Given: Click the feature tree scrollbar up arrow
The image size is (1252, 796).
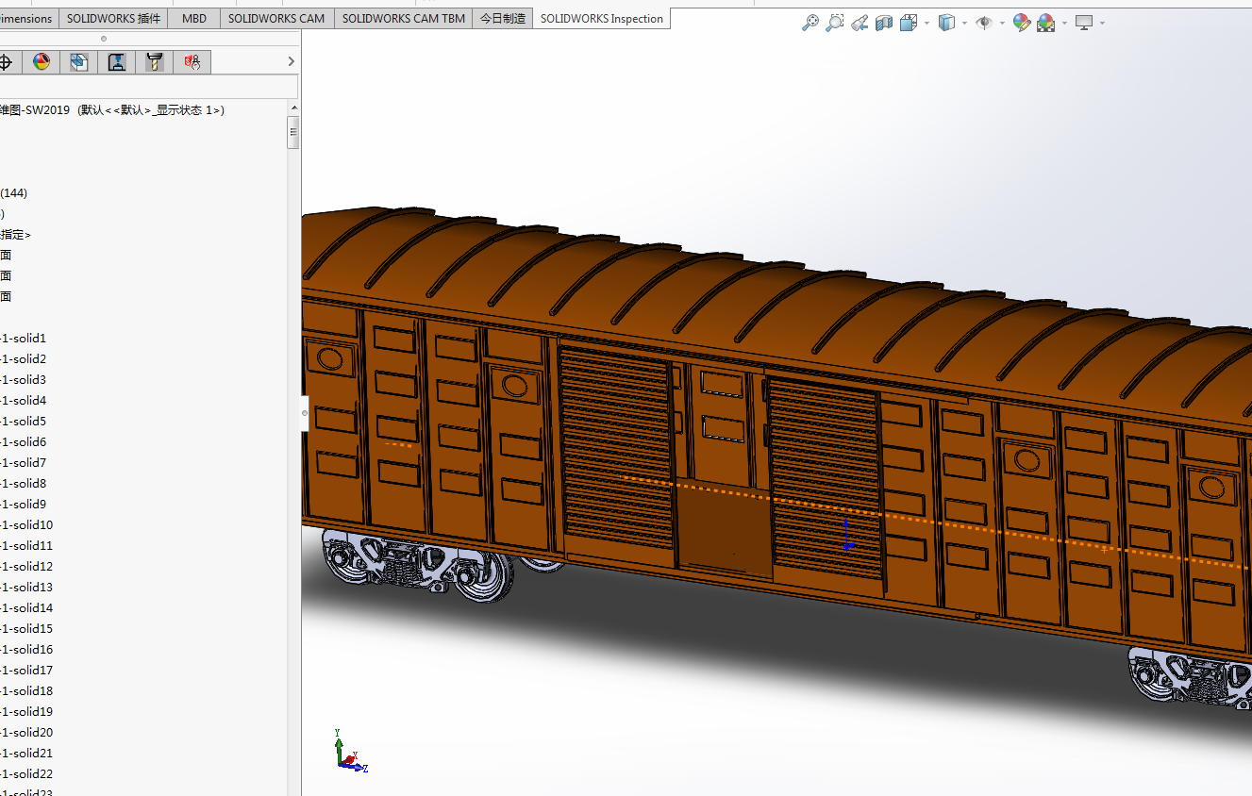Looking at the screenshot, I should [293, 109].
